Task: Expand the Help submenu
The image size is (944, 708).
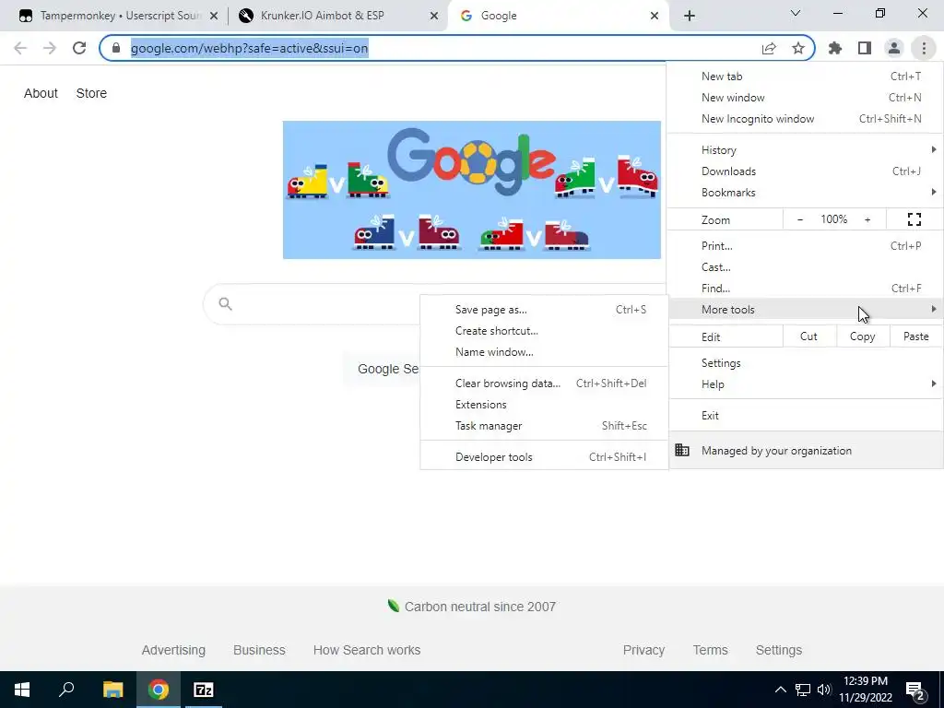Action: coord(805,384)
